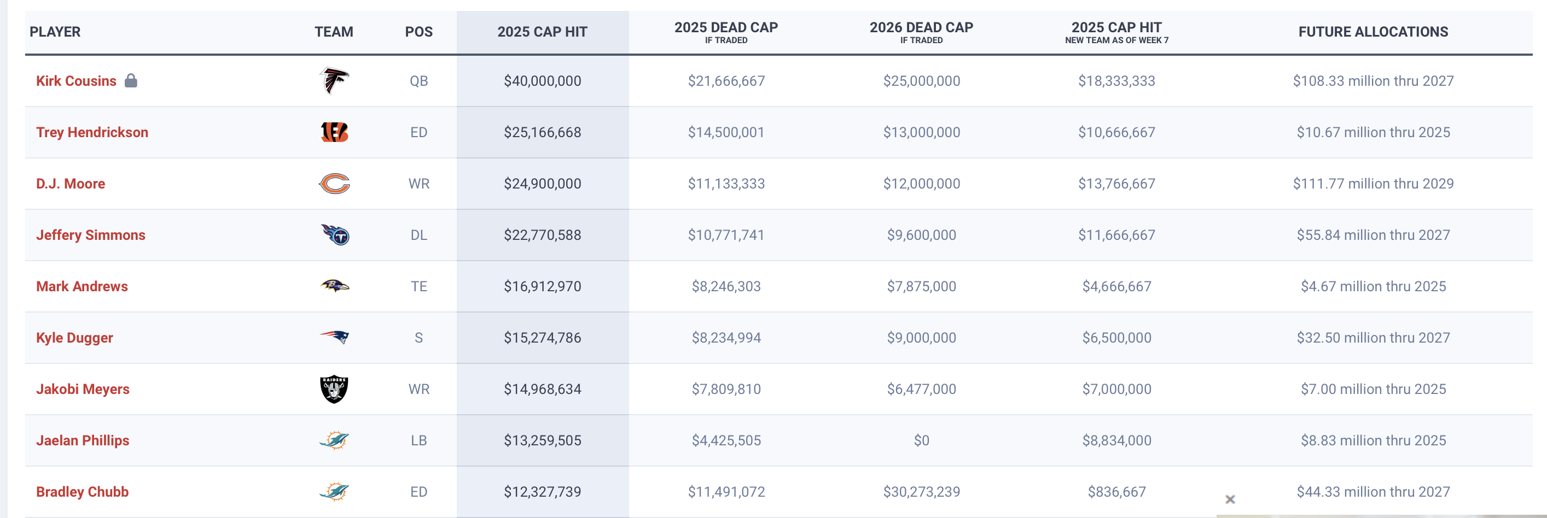This screenshot has height=518, width=1547.
Task: Click the Chicago Bears team logo
Action: tap(334, 184)
